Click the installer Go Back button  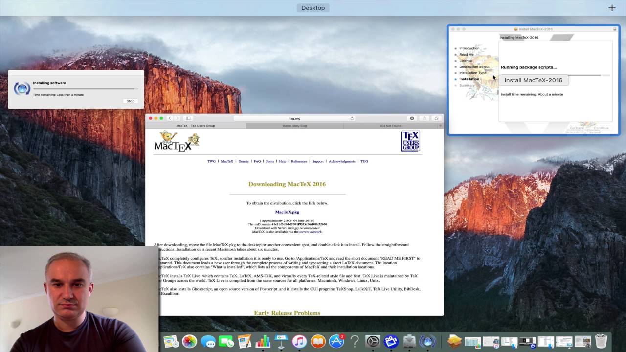click(x=577, y=128)
